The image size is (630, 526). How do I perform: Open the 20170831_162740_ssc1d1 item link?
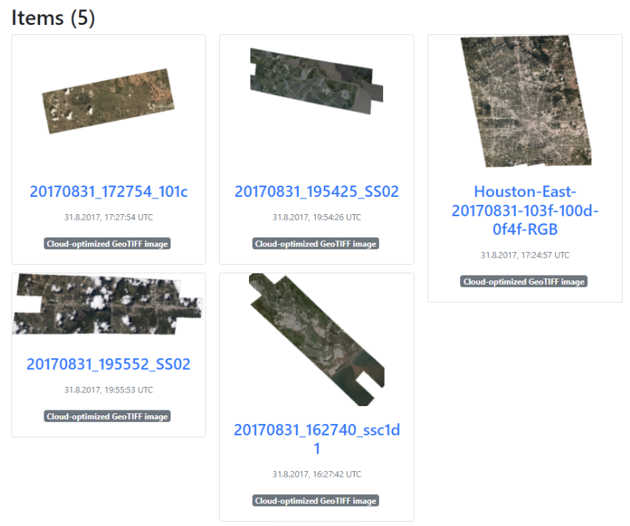coord(316,439)
